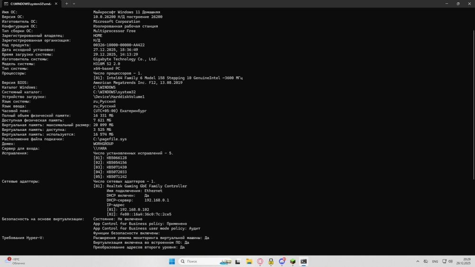The image size is (475, 267).
Task: Click the logon server '\\YARA'
Action: coord(100,148)
